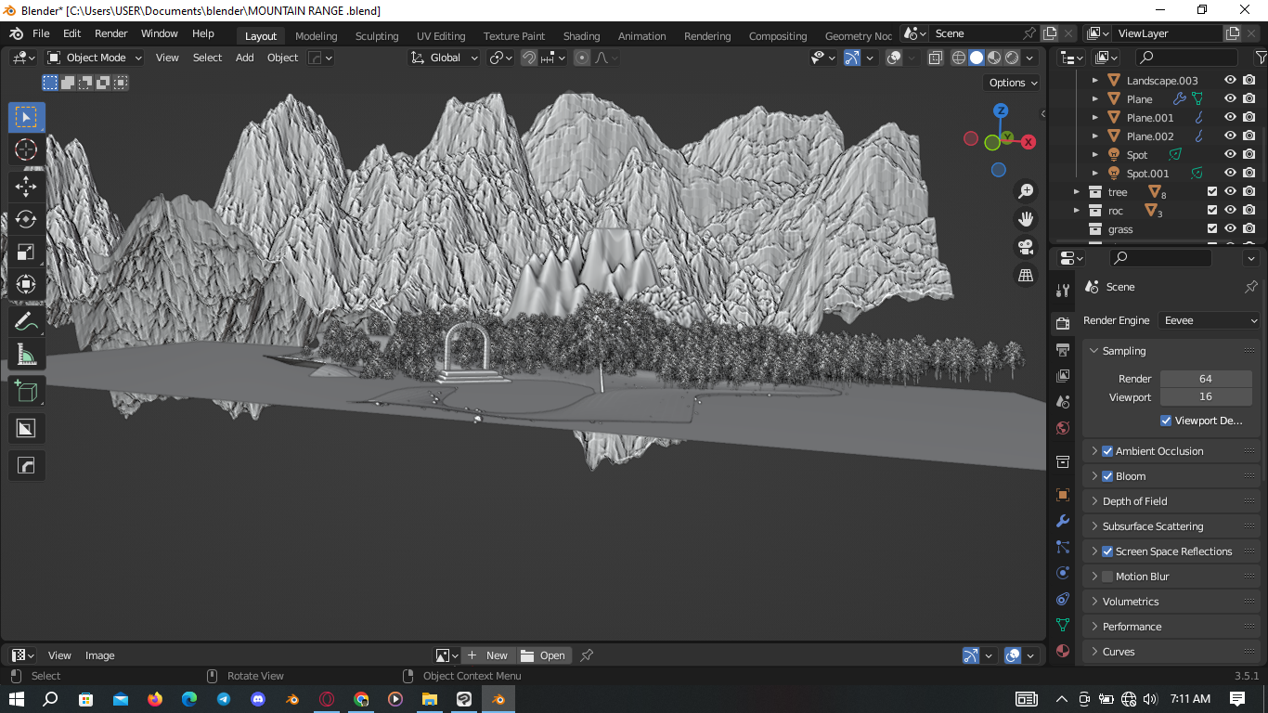Screen dimensions: 1268x713
Task: Open Render Engine Eevee dropdown
Action: (1210, 320)
